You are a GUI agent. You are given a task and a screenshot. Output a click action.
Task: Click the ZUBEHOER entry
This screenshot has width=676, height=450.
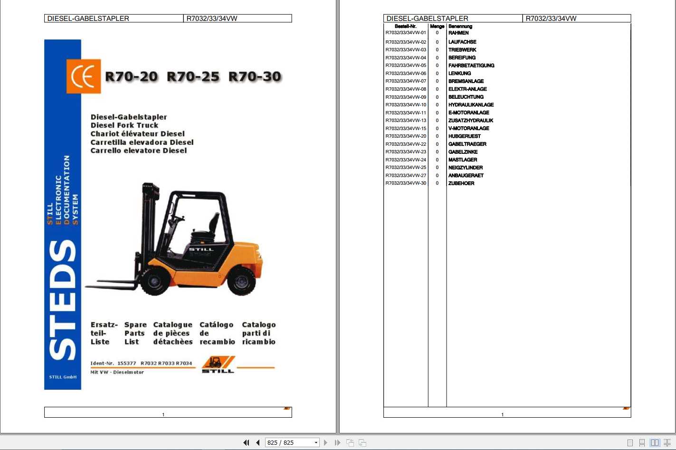[x=461, y=183]
